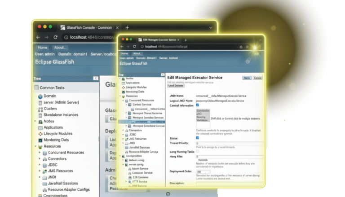Viewport: 345px width, 197px height.
Task: Click the Standalone Instances icon
Action: point(40,115)
